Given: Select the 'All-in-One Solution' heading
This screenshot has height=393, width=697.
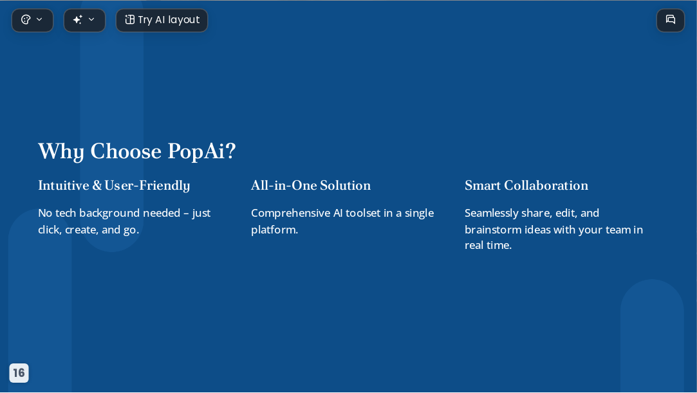Looking at the screenshot, I should point(311,185).
